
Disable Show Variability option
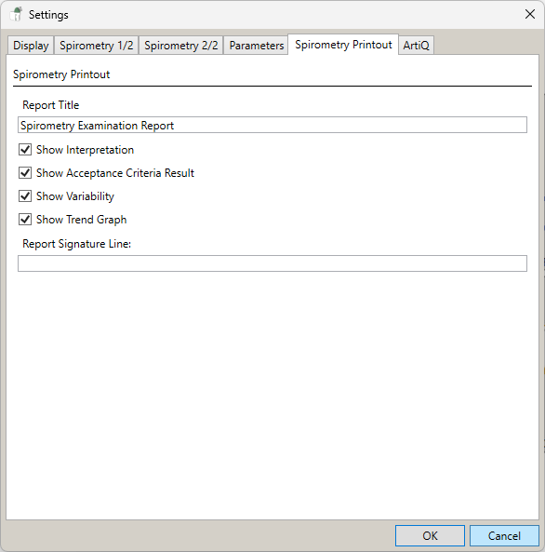point(25,196)
